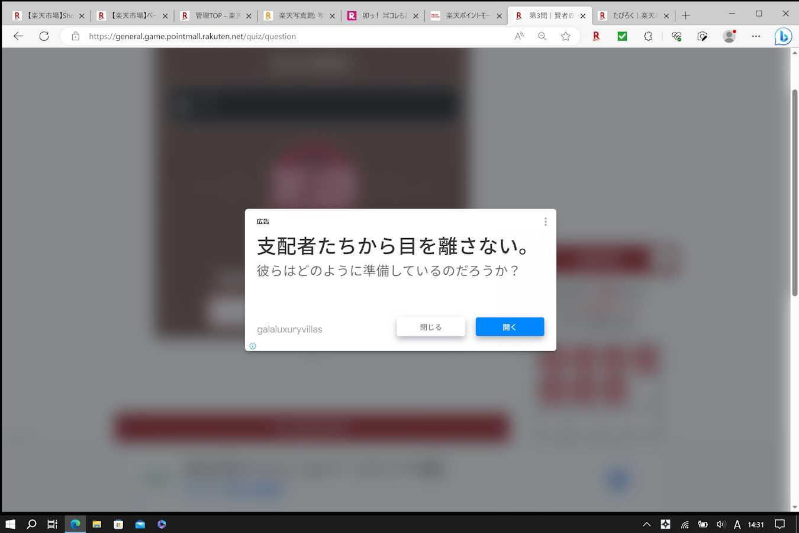Viewport: 799px width, 533px height.
Task: Open the Windows Start menu
Action: pyautogui.click(x=10, y=524)
